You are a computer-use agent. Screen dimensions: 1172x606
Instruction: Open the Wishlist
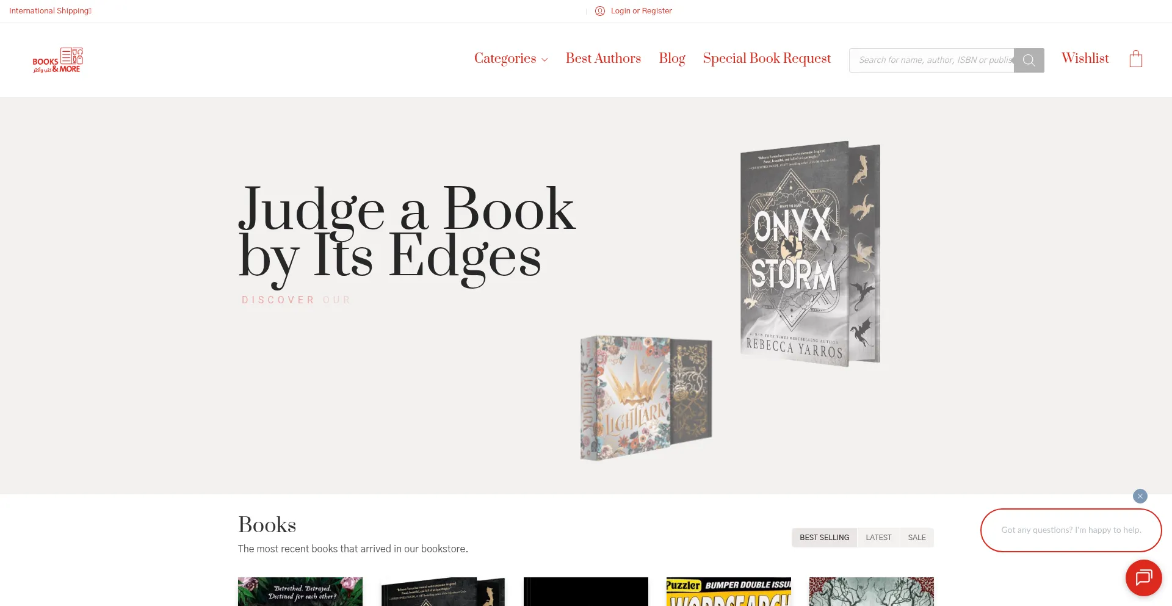click(x=1085, y=59)
